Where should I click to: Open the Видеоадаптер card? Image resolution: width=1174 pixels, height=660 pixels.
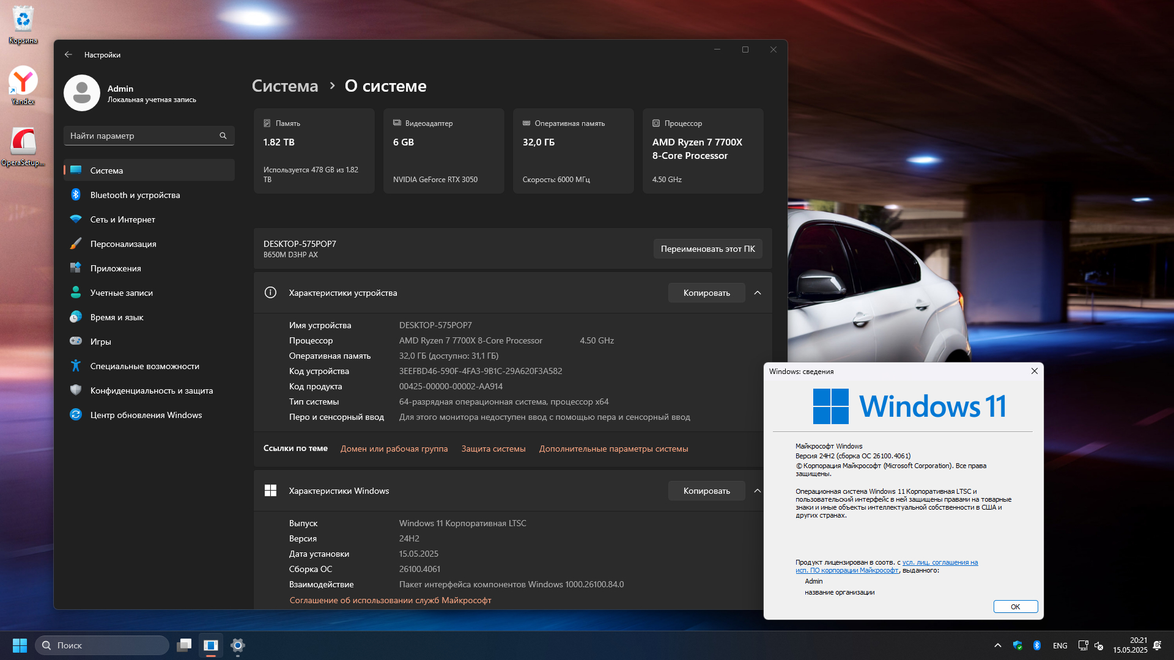pos(444,151)
